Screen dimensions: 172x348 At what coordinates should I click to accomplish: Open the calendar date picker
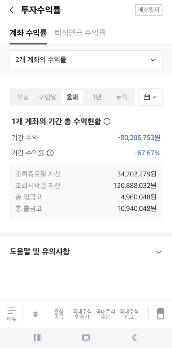click(150, 97)
